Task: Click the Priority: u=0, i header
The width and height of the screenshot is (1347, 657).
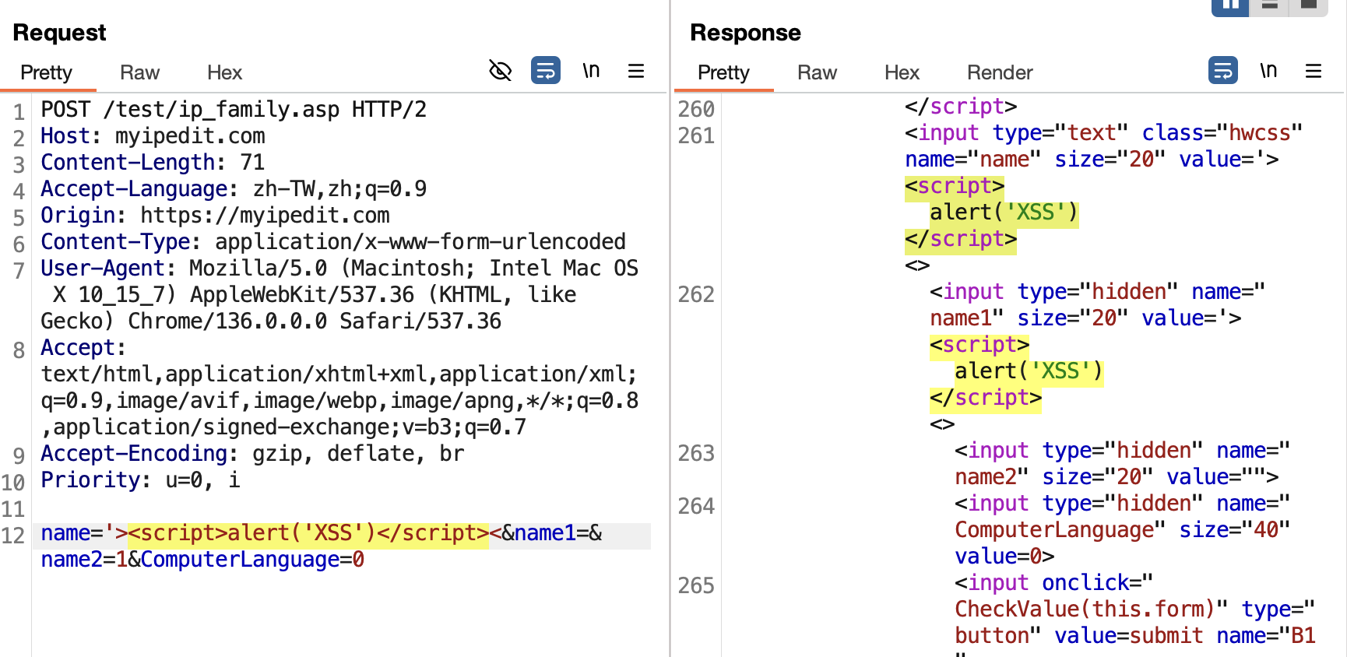Action: pyautogui.click(x=140, y=480)
